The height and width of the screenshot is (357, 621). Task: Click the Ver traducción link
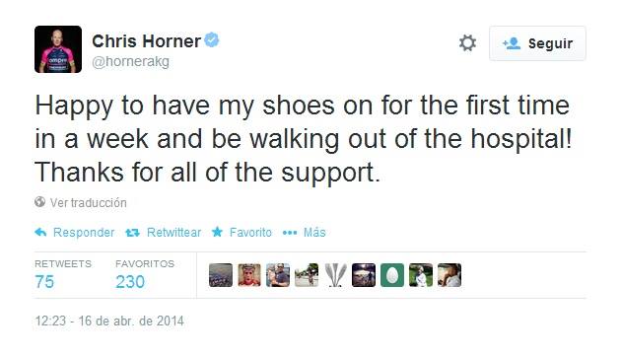click(x=89, y=202)
